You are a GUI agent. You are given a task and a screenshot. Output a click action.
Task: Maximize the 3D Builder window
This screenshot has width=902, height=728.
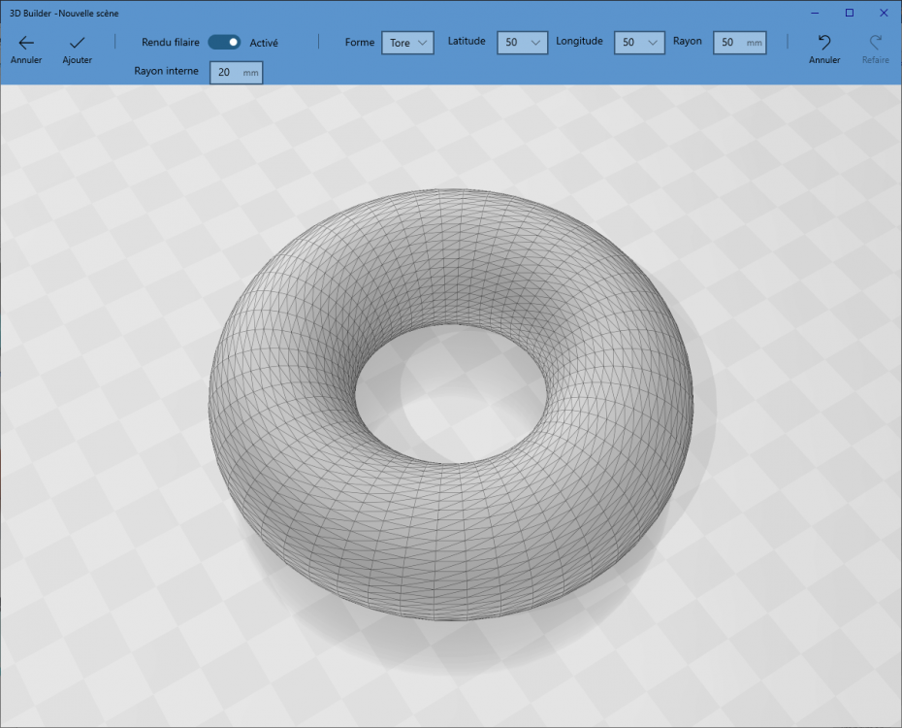849,13
